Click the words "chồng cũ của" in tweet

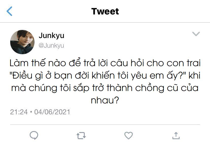click(x=172, y=88)
